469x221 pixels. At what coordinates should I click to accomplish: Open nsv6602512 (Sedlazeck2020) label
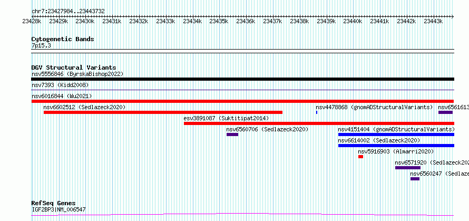84,107
